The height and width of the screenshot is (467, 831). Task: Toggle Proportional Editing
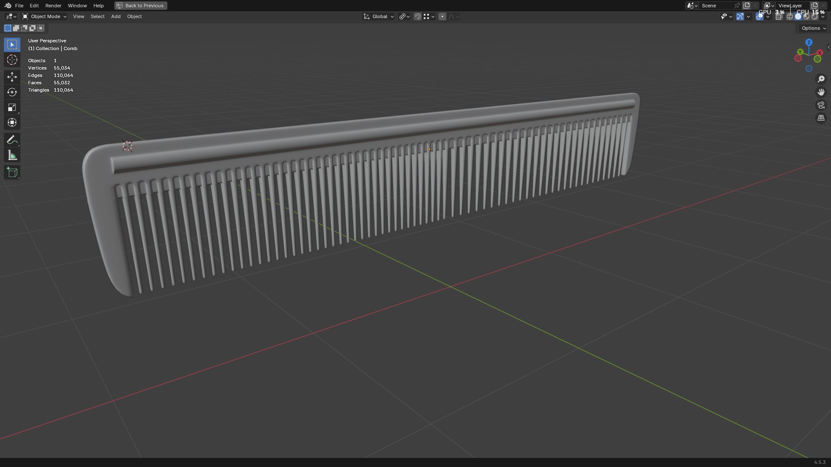click(442, 16)
